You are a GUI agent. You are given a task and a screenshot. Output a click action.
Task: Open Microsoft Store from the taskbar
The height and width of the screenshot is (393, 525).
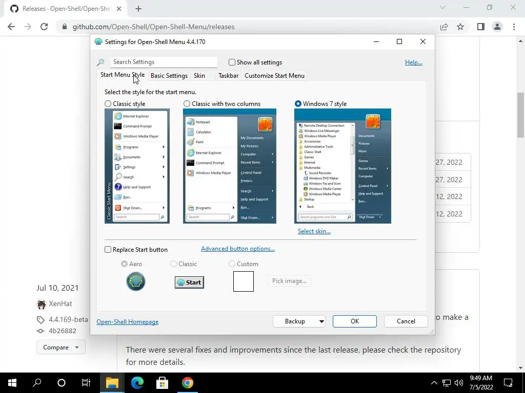(163, 383)
